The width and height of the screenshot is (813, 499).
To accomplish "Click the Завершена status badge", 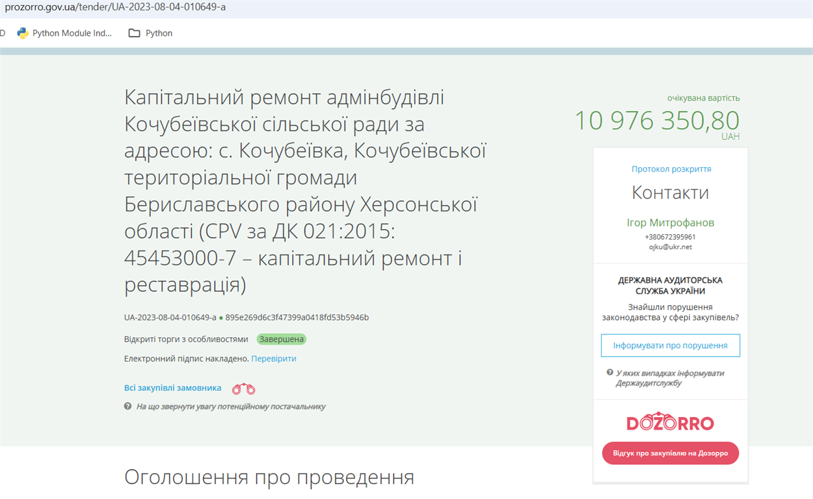I will (x=281, y=339).
